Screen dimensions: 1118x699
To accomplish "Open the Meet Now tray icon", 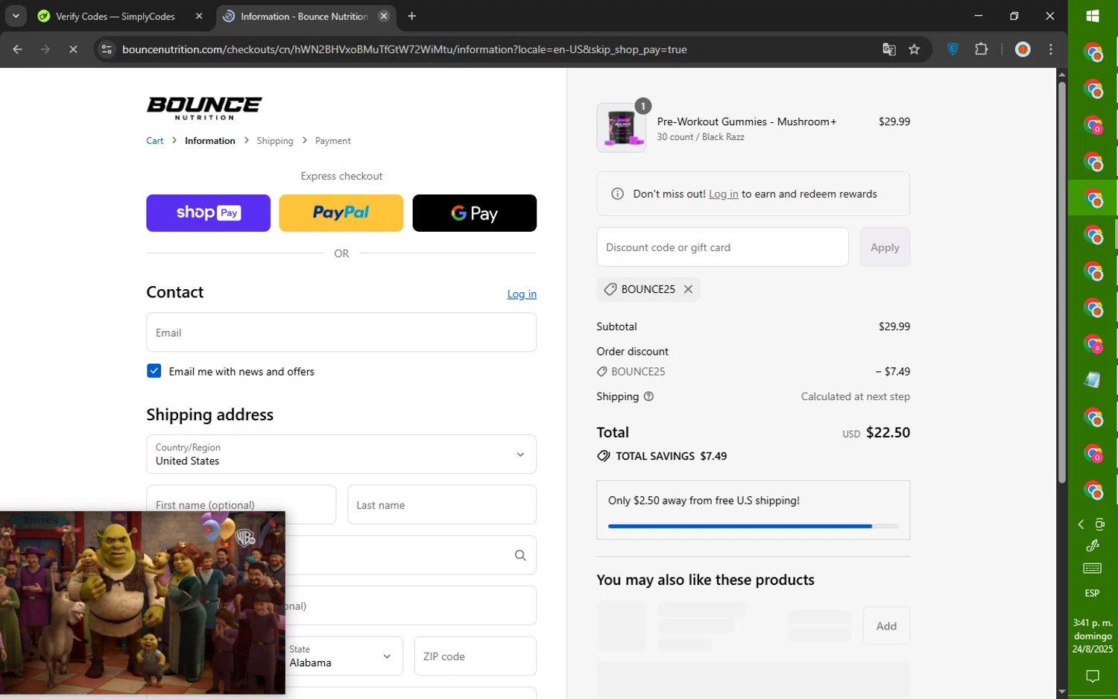I will [x=1100, y=525].
